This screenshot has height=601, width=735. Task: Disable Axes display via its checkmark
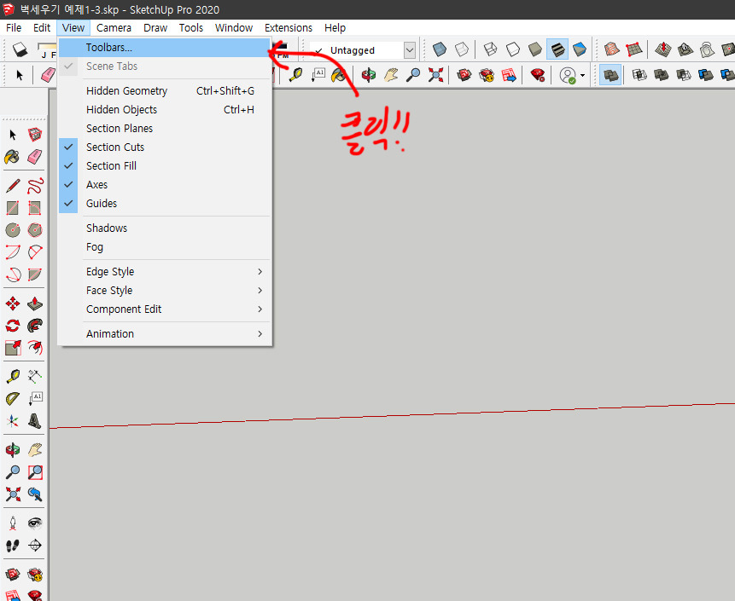point(68,184)
